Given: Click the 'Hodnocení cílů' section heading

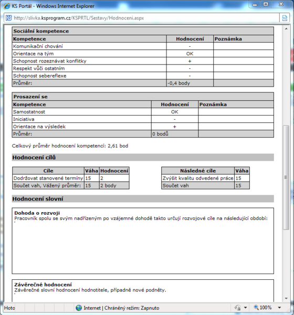Looking at the screenshot, I should coord(143,157).
